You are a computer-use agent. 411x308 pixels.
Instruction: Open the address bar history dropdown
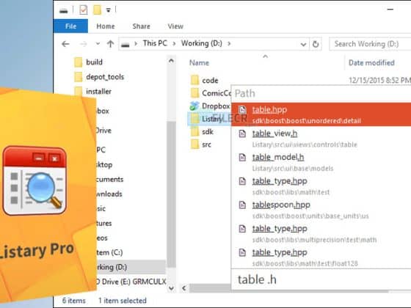[303, 44]
